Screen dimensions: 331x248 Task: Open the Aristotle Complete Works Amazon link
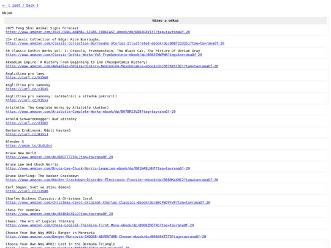[91, 111]
